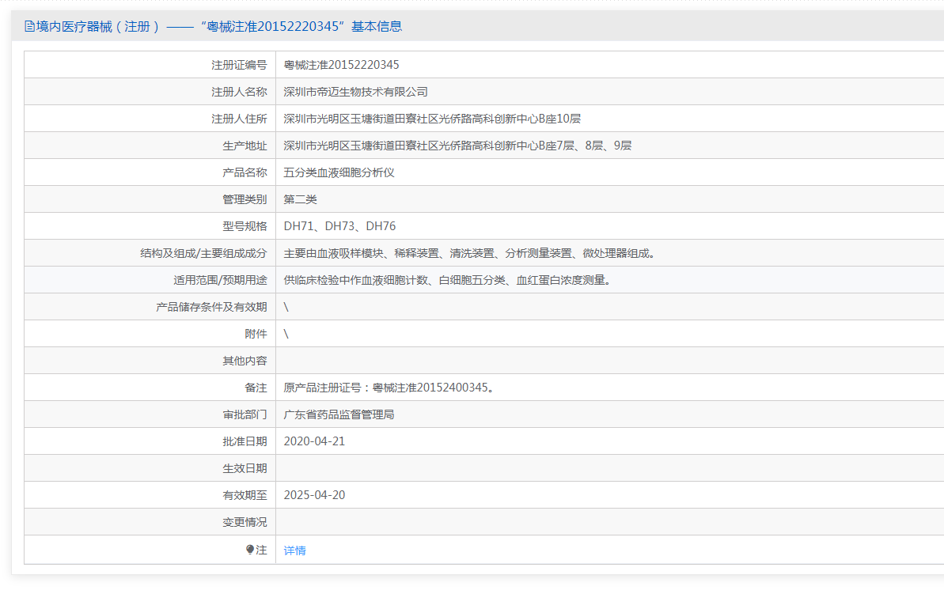Click the 有效期至 label
This screenshot has width=944, height=594.
[245, 495]
